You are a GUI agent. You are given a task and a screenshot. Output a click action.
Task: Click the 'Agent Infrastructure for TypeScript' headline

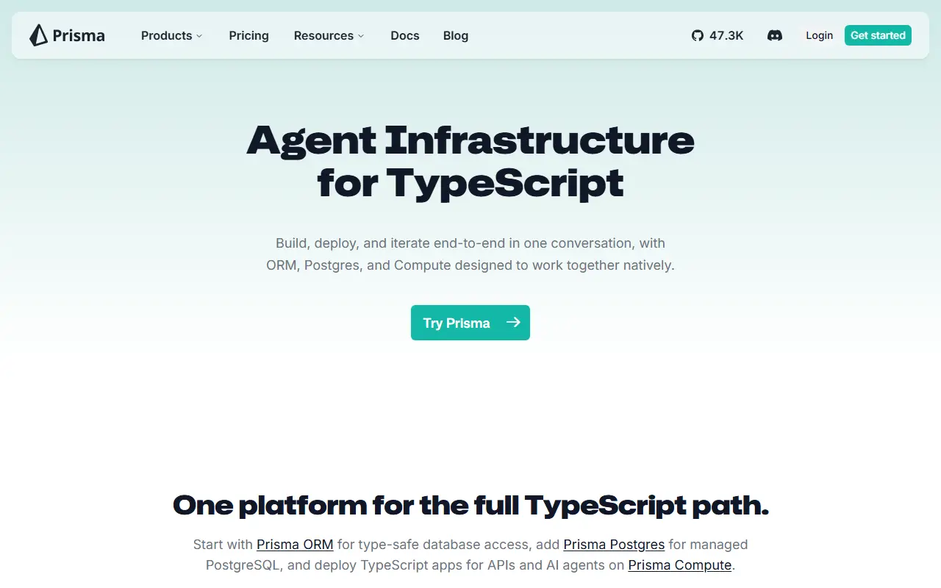[470, 162]
